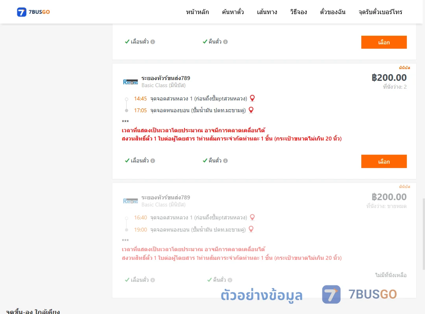Click info icon beside เลื่อนตั๋ว in top card
Screen dimensions: 425x314
pos(153,42)
